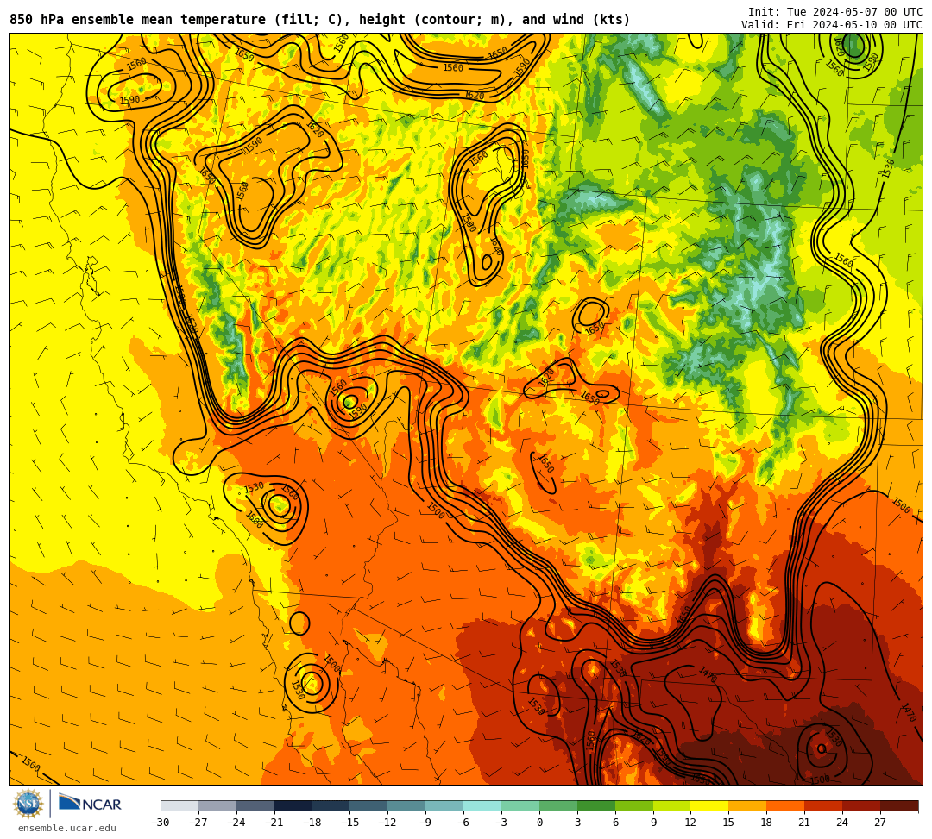Click the 3 colorbar tick label
Image resolution: width=932 pixels, height=839 pixels.
pos(577,823)
